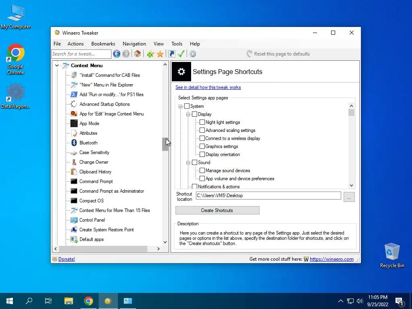Click the Control Panel icon in tree
The image size is (412, 309).
[x=74, y=220]
